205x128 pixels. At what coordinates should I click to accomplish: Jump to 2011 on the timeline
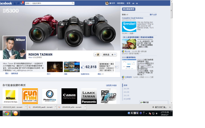126,95
